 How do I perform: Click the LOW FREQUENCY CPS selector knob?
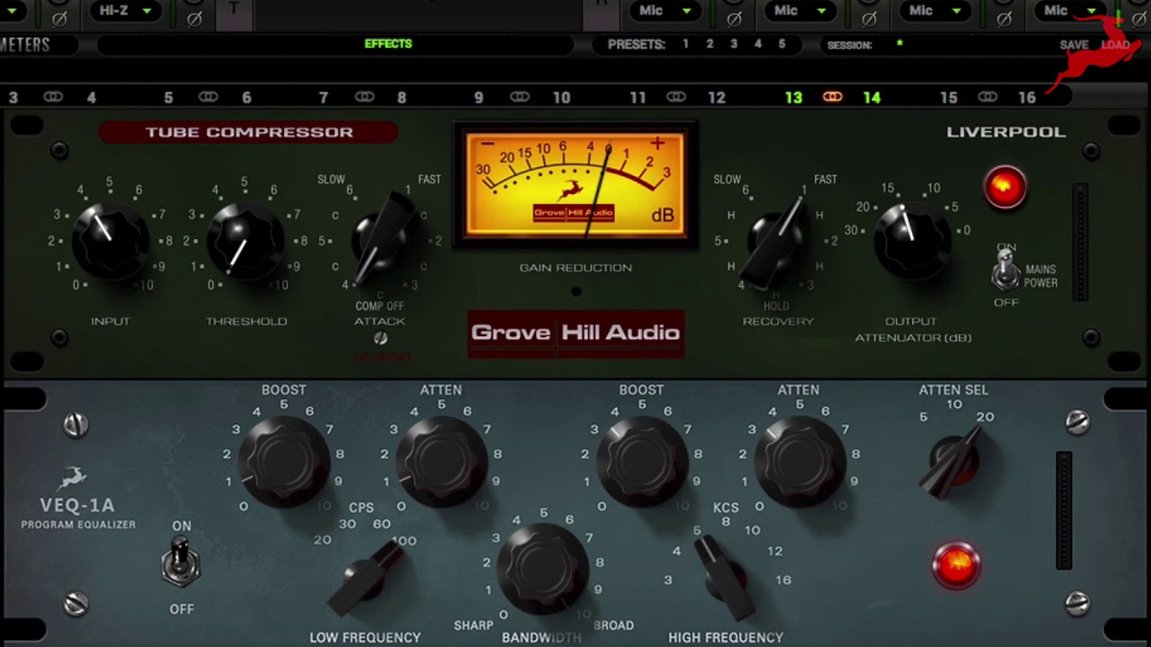[x=367, y=577]
